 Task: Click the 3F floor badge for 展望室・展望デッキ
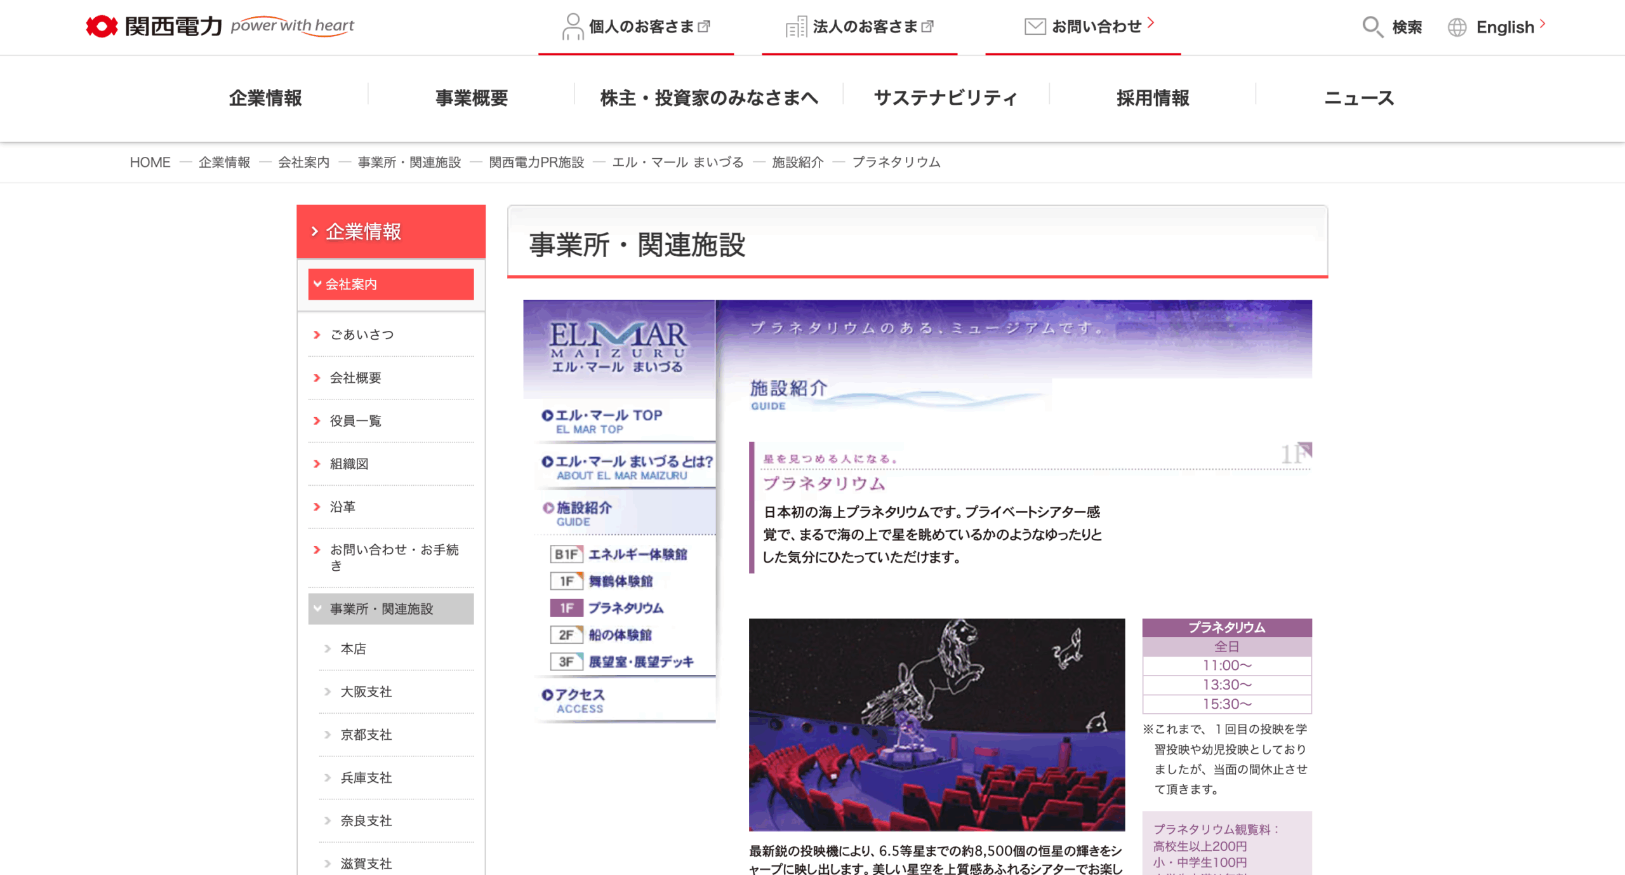point(566,662)
